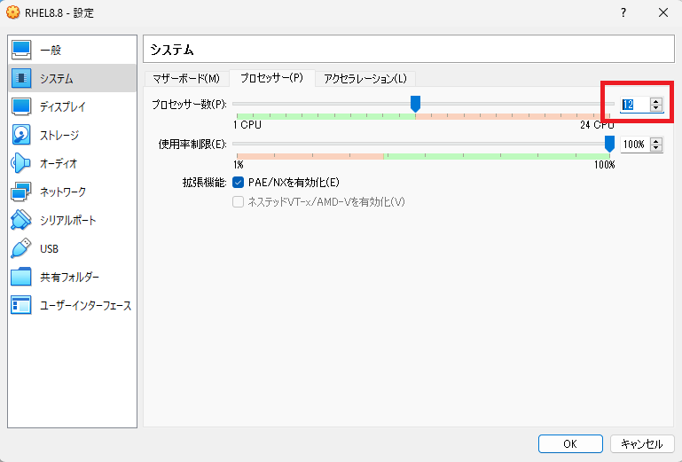Screen dimensions: 682x462
Task: Switch to the マザーボード(M) tab
Action: [x=186, y=79]
